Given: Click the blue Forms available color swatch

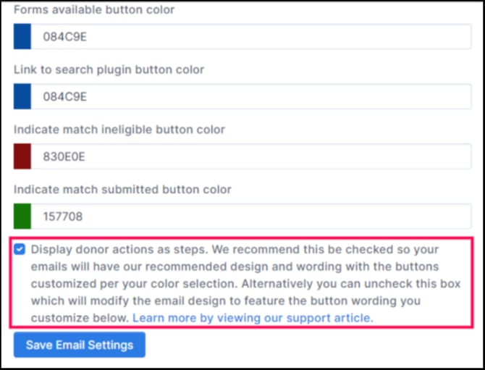Looking at the screenshot, I should pyautogui.click(x=22, y=36).
